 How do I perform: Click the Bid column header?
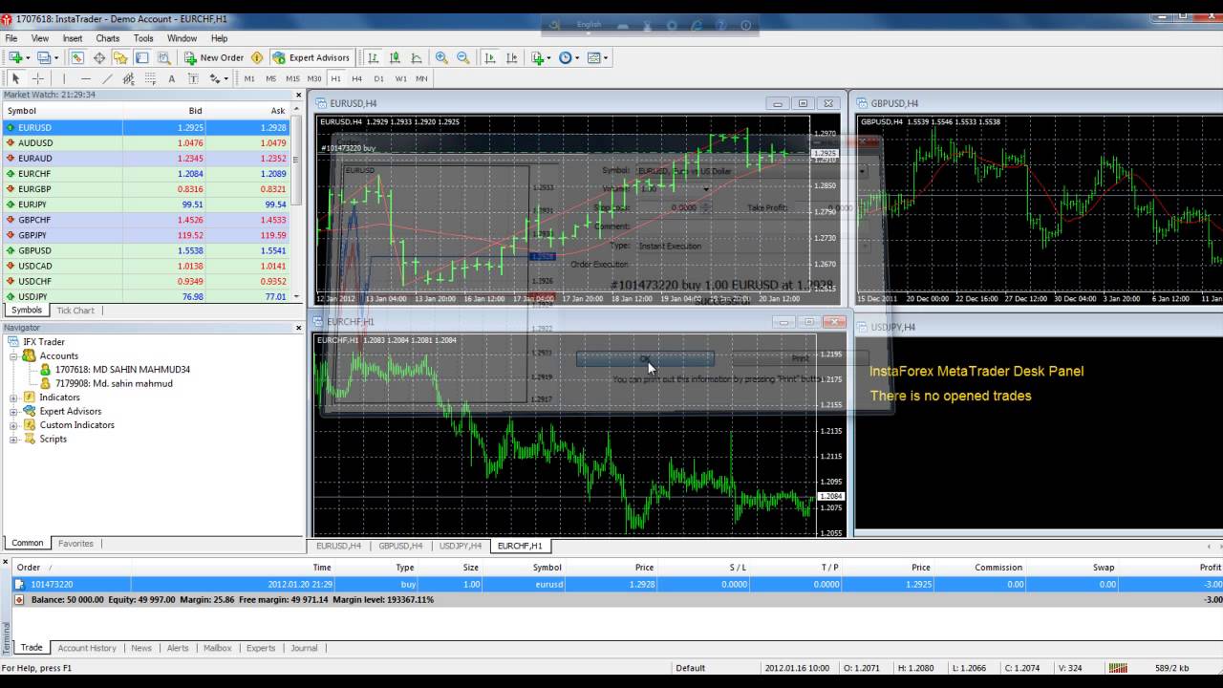coord(195,111)
